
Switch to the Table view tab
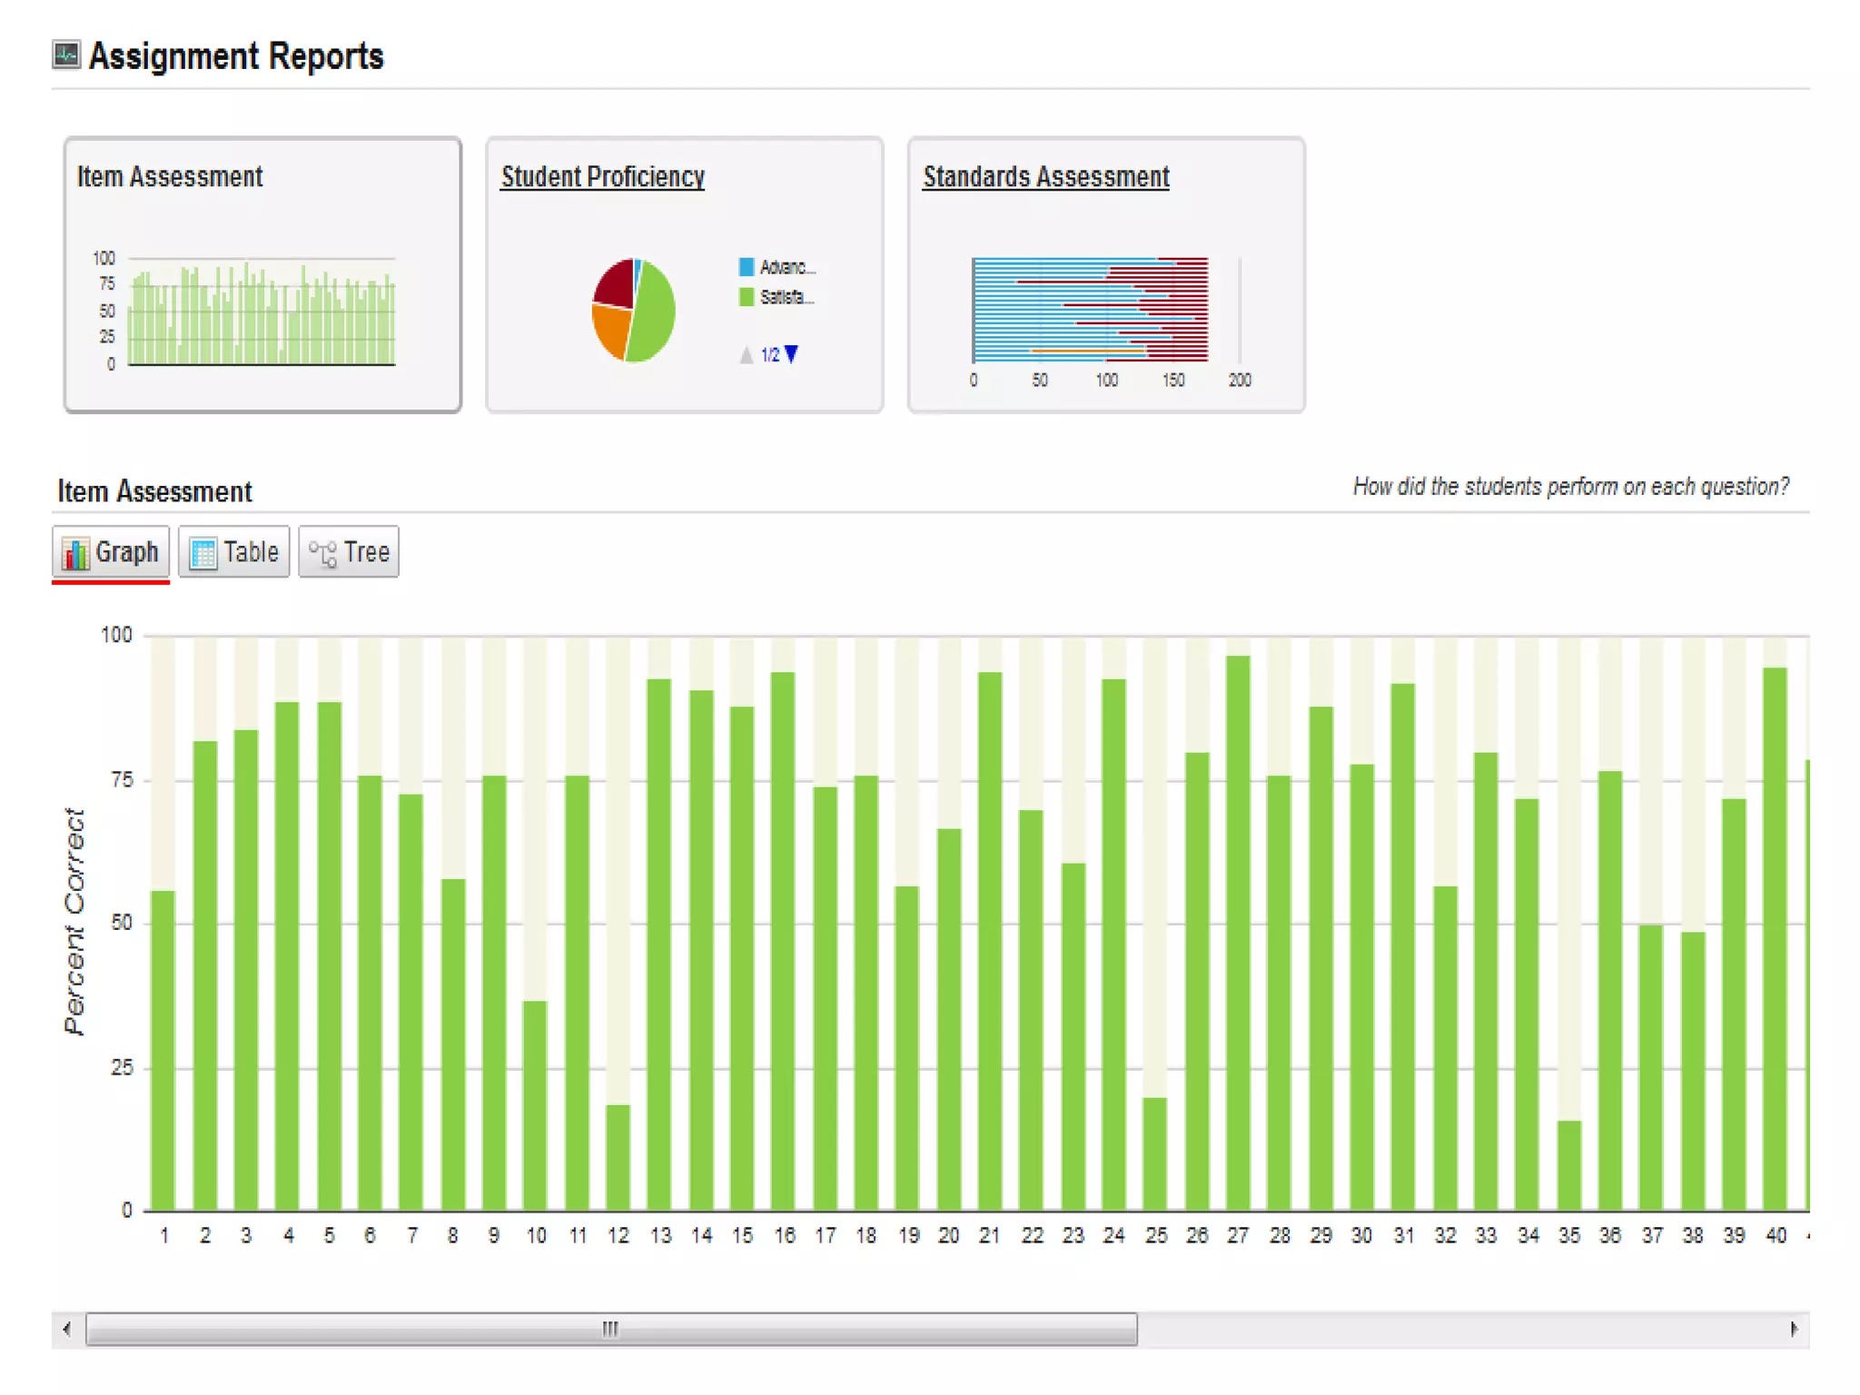[234, 552]
